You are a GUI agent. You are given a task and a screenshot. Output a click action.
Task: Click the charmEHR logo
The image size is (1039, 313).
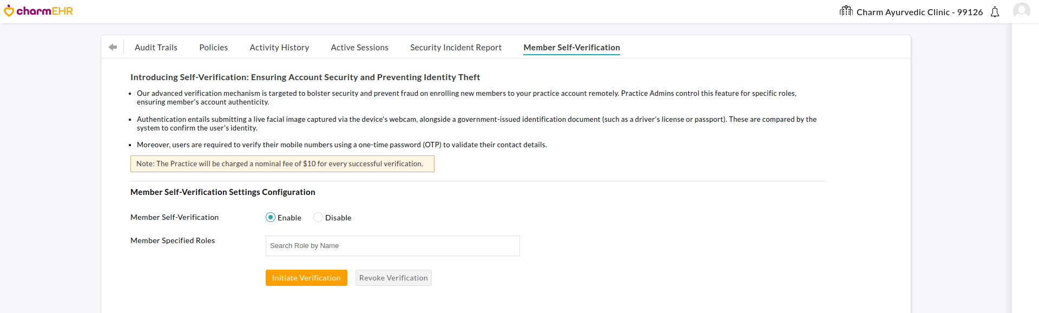point(38,10)
